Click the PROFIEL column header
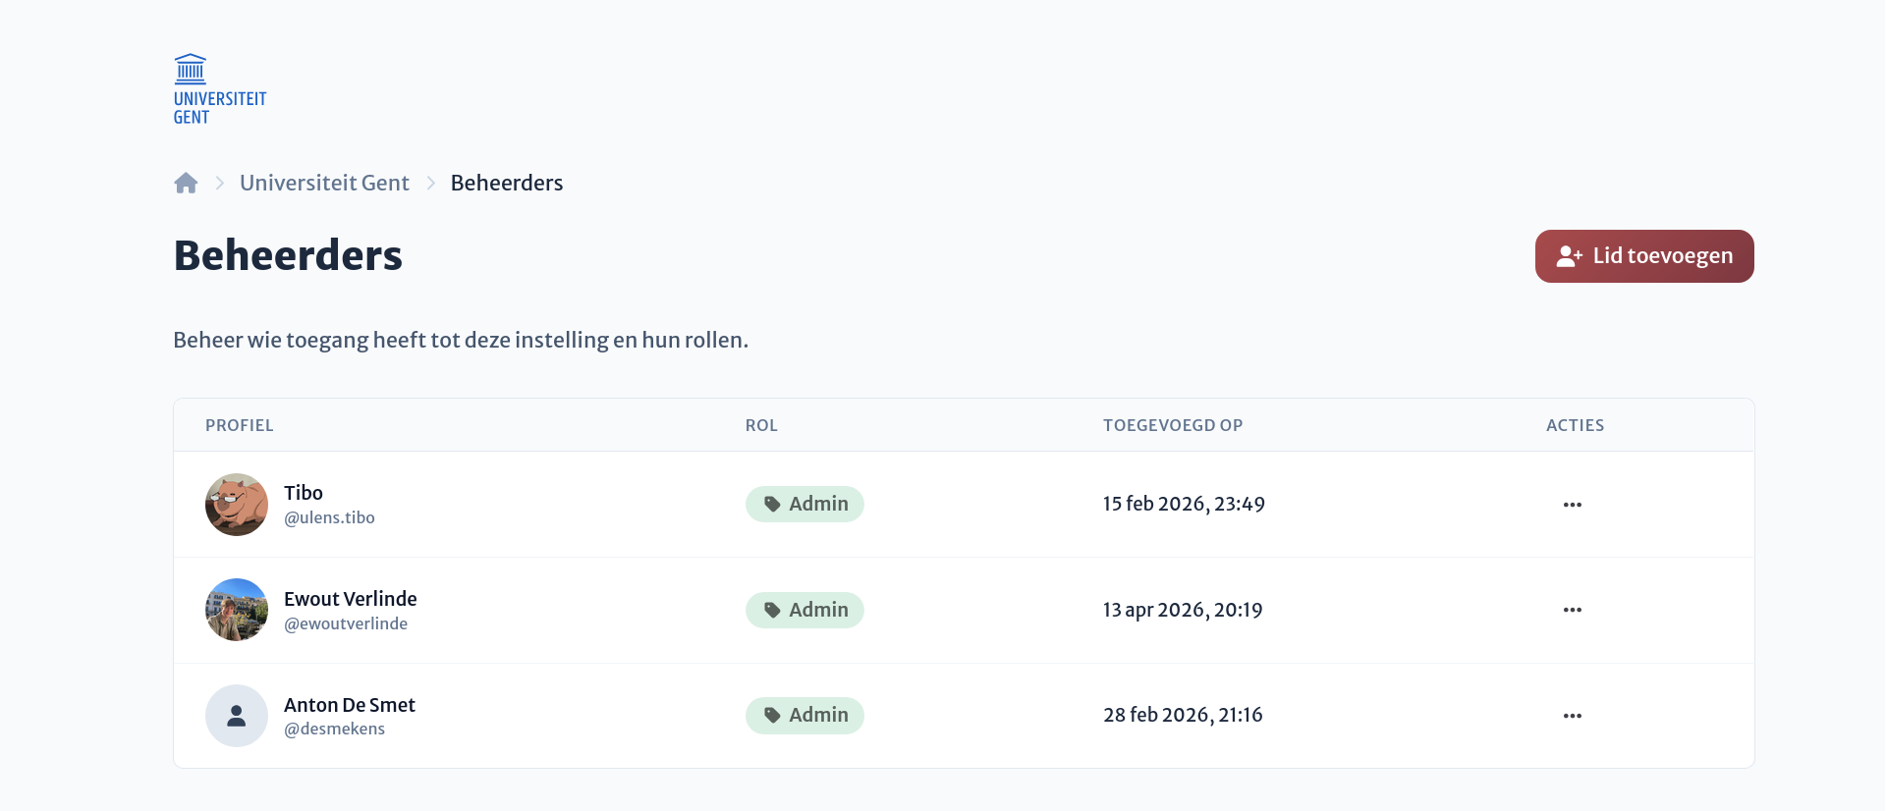This screenshot has height=811, width=1886. pos(240,425)
